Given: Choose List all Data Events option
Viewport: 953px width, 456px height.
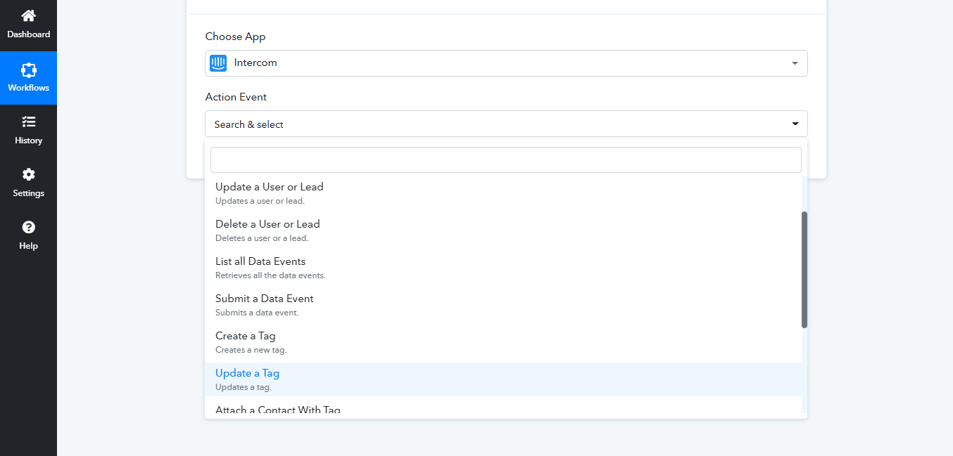Looking at the screenshot, I should point(503,268).
